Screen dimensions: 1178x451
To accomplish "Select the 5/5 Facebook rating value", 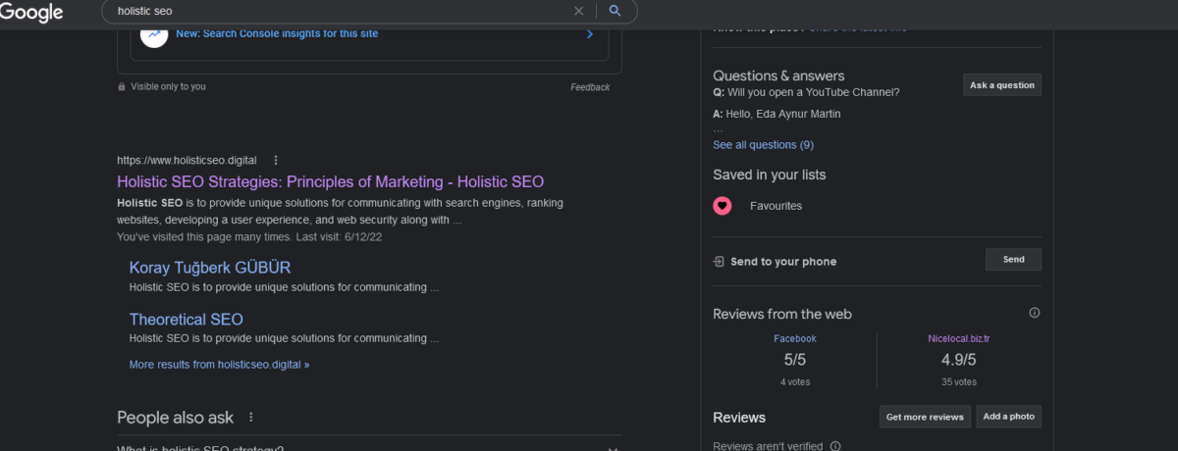I will point(795,360).
